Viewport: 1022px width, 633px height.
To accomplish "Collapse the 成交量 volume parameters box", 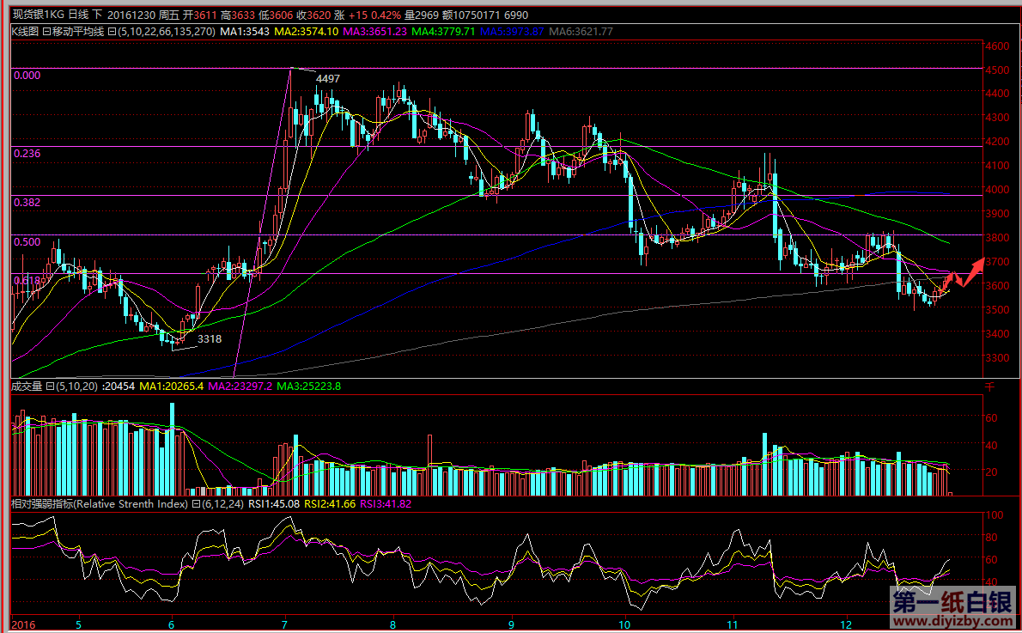I will click(50, 386).
